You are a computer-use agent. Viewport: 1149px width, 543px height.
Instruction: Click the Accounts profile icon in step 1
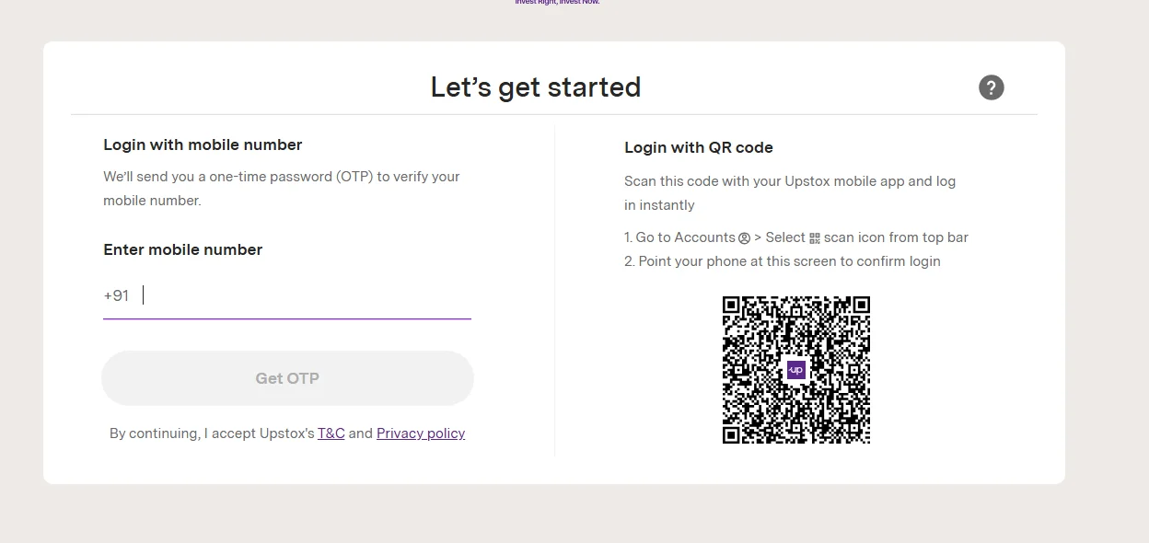pyautogui.click(x=745, y=238)
